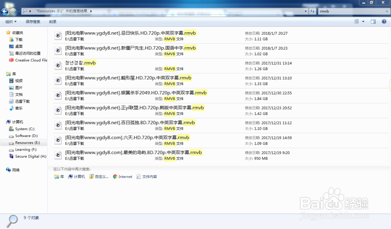
Task: Search again in 文件内容
Action: 147,176
